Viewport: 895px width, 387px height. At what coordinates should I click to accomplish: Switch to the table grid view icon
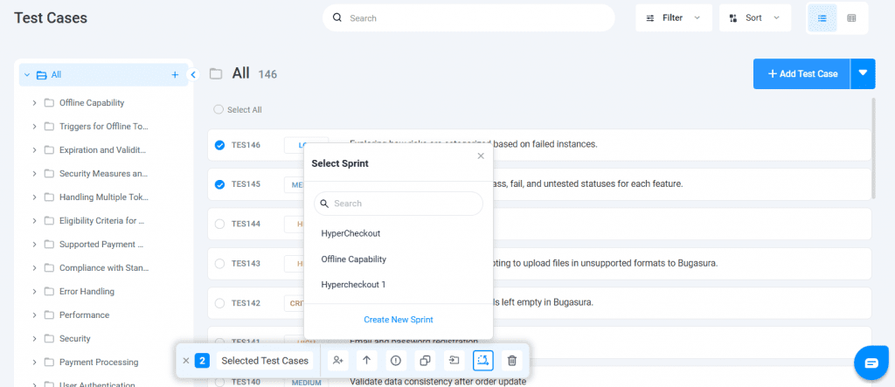coord(851,17)
